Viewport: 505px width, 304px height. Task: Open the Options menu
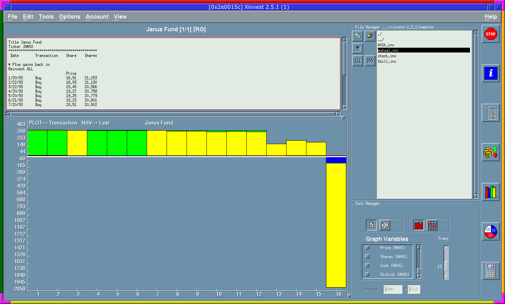[70, 16]
